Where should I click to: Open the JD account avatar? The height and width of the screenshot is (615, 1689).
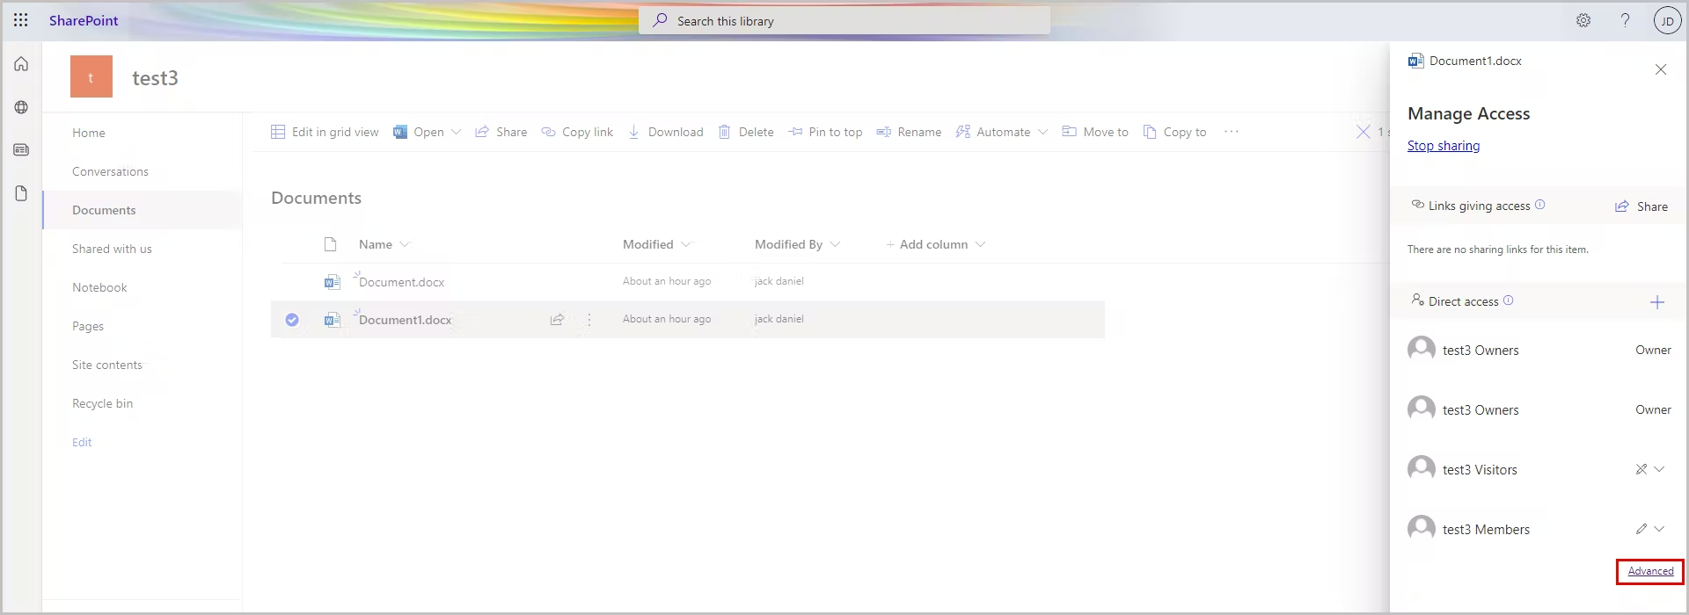tap(1668, 20)
